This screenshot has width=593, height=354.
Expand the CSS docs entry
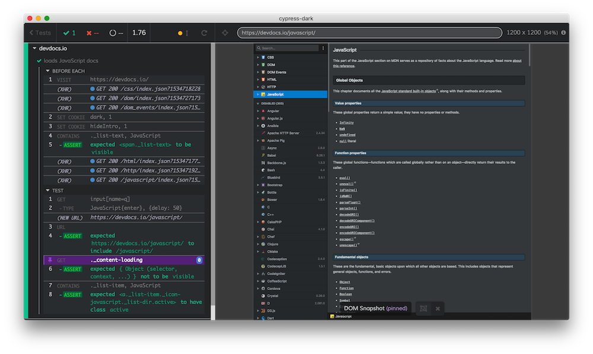tap(258, 57)
